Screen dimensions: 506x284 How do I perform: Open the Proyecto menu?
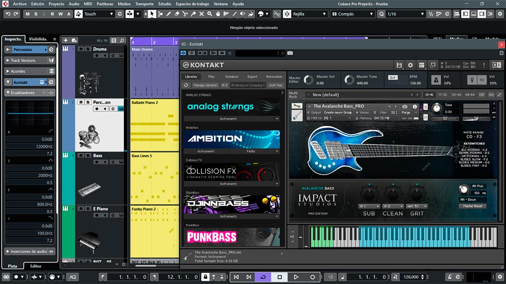(57, 4)
